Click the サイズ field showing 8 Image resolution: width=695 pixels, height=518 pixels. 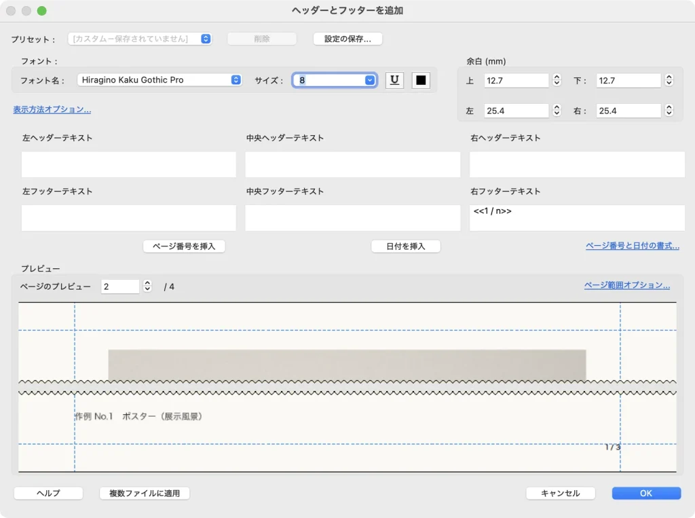point(334,80)
